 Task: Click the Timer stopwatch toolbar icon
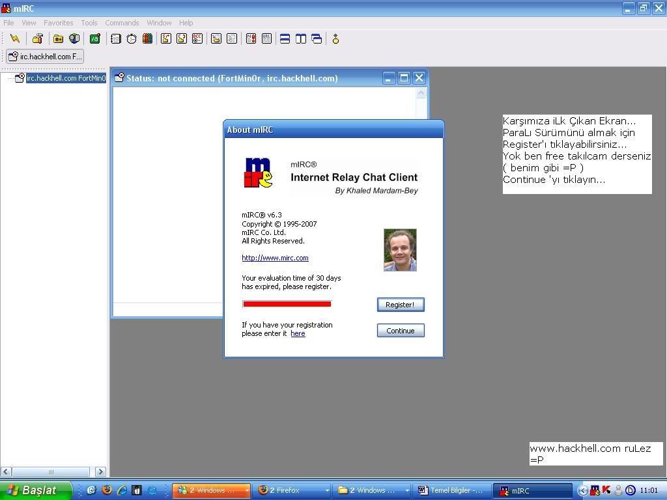pyautogui.click(x=132, y=39)
